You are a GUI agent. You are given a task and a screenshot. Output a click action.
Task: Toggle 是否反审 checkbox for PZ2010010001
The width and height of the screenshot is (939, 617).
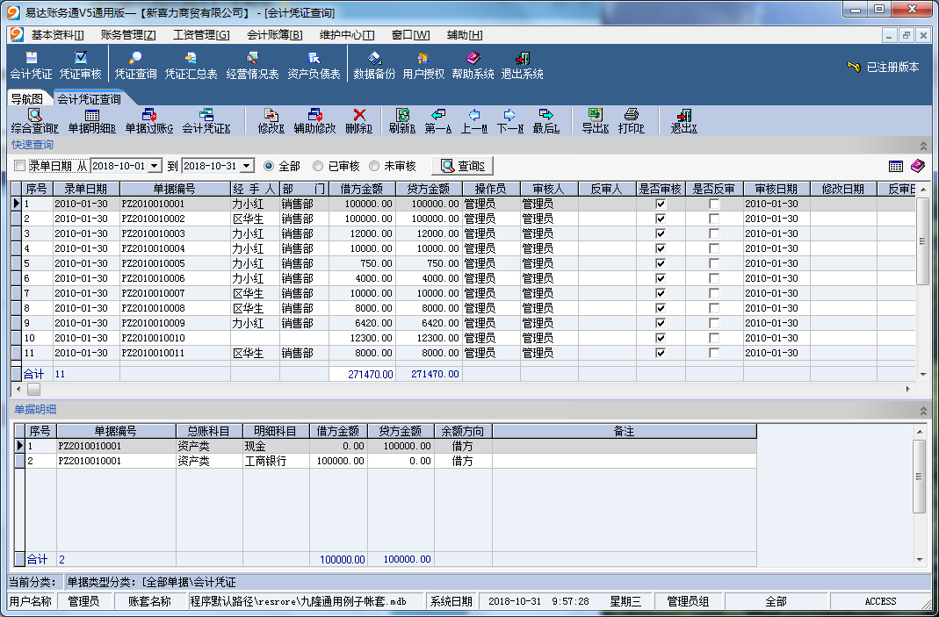(714, 204)
